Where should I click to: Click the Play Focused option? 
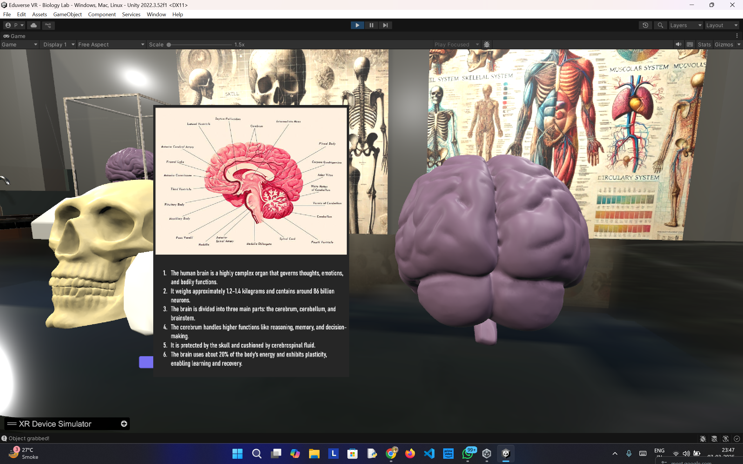[x=456, y=44]
